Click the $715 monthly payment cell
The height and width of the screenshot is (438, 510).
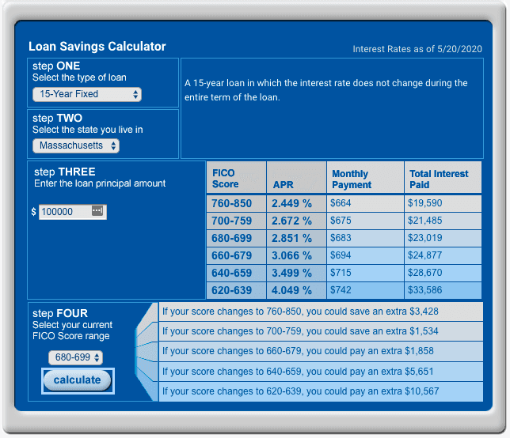click(341, 273)
